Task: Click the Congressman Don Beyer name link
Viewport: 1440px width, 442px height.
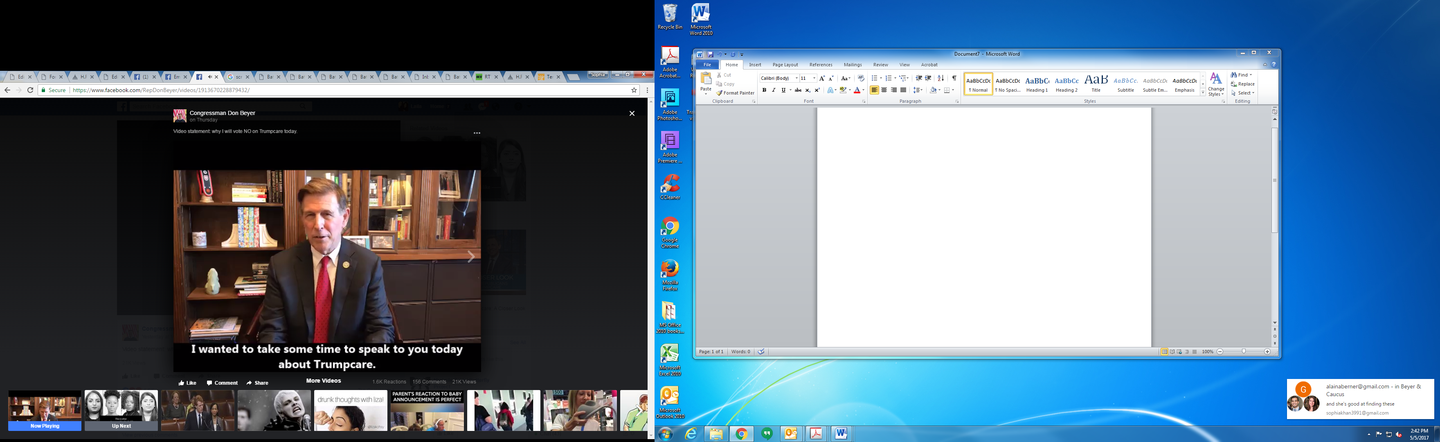Action: pos(222,113)
